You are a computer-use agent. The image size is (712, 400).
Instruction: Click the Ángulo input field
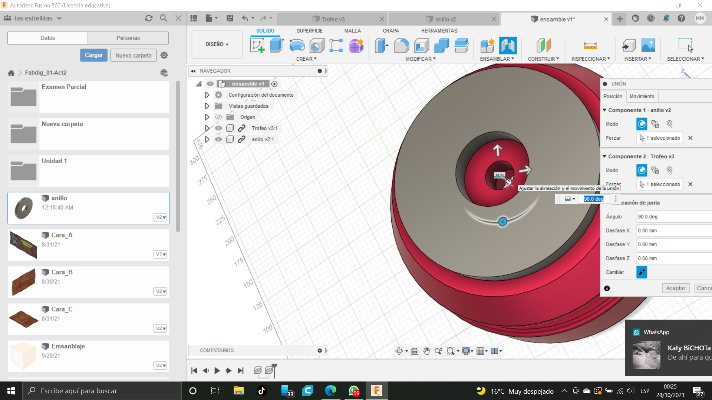point(673,217)
